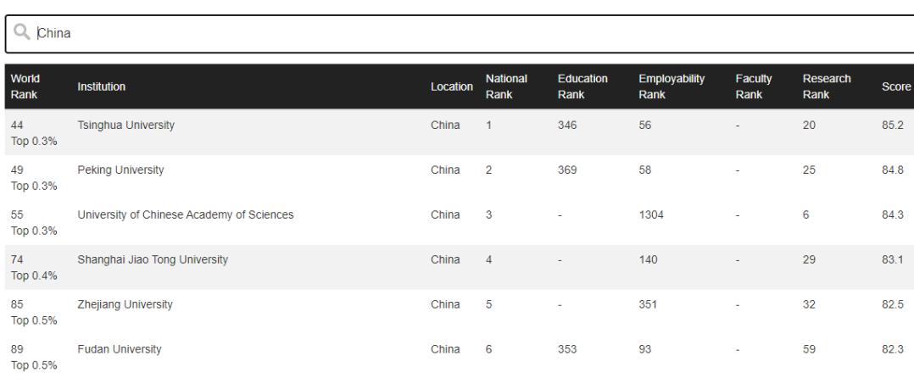Click employability rank 140
The image size is (914, 384).
[x=648, y=259]
